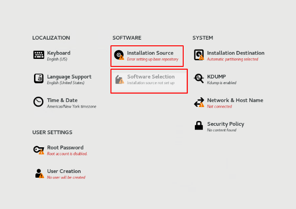Open the Root Password title

coord(65,147)
